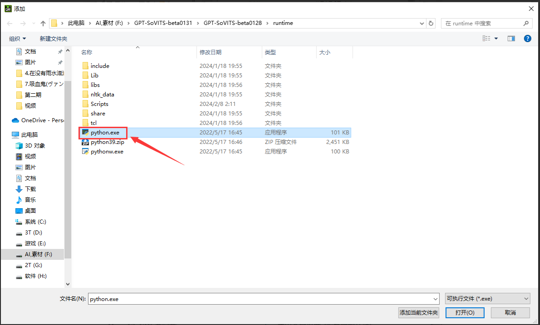Open the Scripts folder icon

85,104
